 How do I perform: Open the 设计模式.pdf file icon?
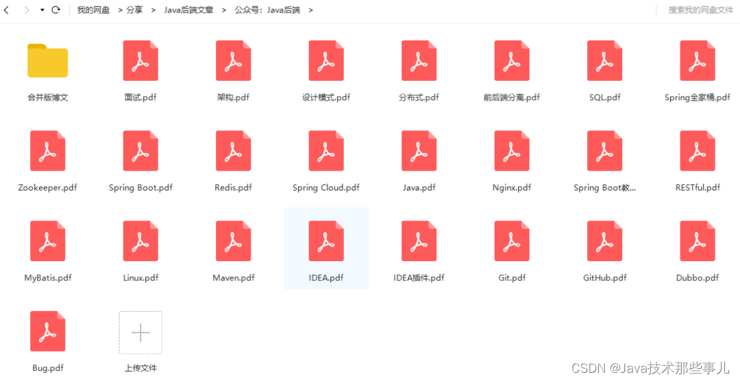coord(326,60)
